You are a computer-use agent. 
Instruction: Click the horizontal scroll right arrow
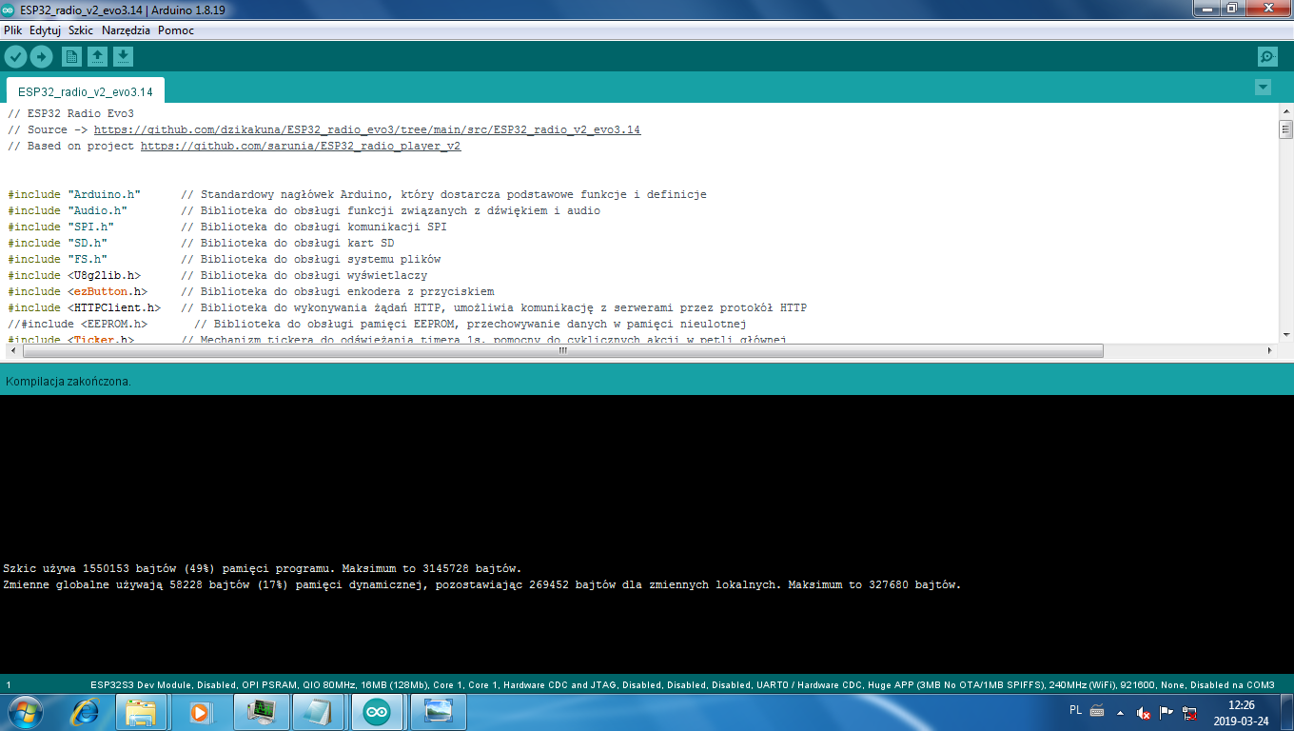[x=1270, y=350]
